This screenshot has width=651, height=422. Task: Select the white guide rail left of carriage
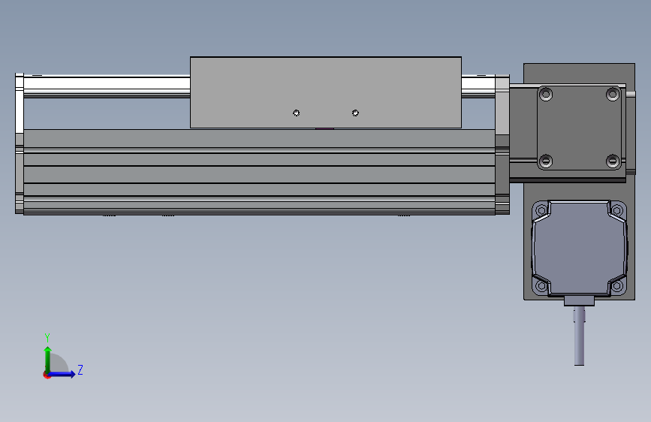click(107, 86)
